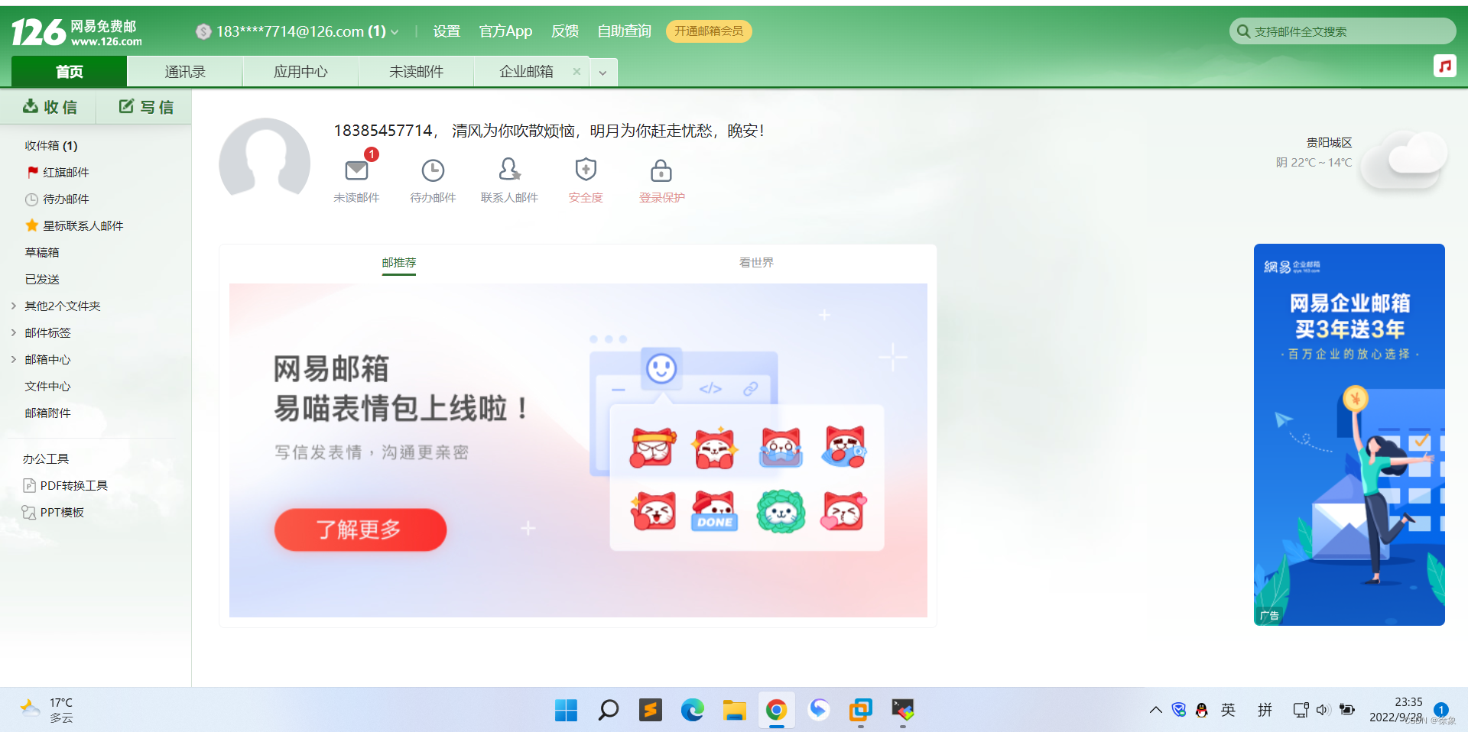Open 反馈 link
The height and width of the screenshot is (732, 1468).
pos(565,31)
